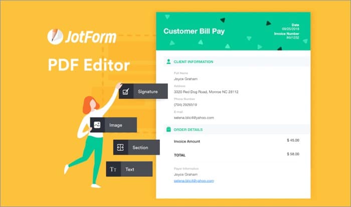The height and width of the screenshot is (207, 351).
Task: Click the phone number (704) 2926519
Action: 186,105
